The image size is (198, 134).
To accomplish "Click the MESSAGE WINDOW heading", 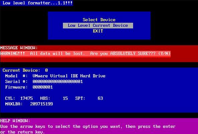I will click(19, 48).
